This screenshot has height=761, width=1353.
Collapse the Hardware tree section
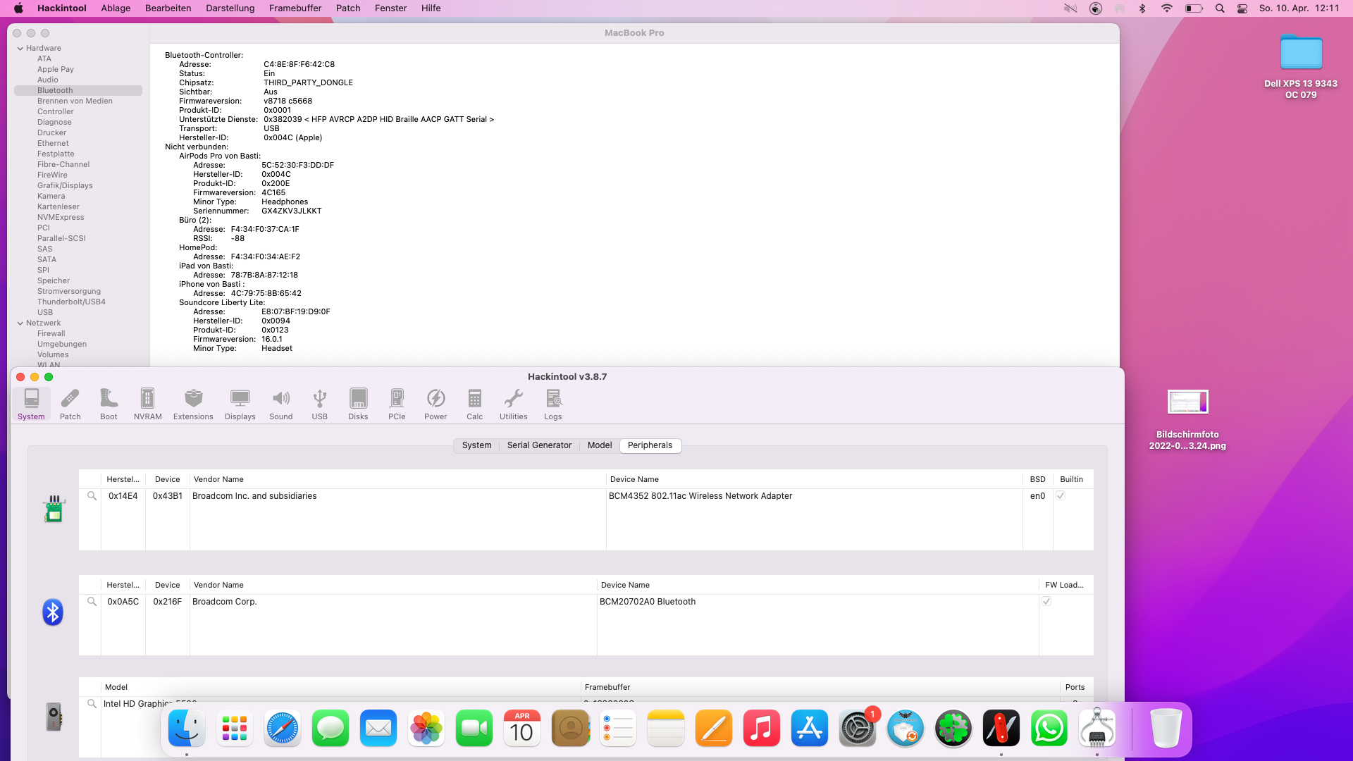pos(20,49)
